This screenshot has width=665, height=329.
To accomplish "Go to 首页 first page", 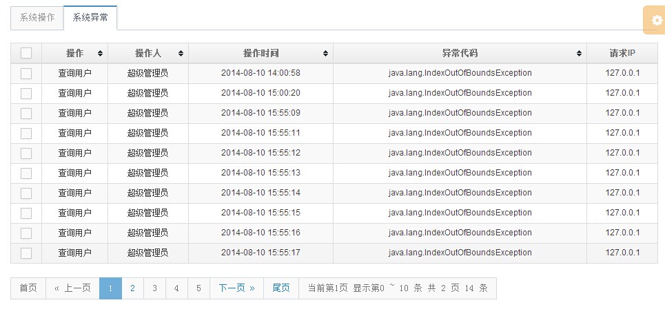I will tap(28, 288).
